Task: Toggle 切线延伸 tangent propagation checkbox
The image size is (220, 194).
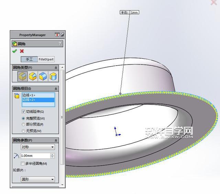Action: click(x=23, y=112)
